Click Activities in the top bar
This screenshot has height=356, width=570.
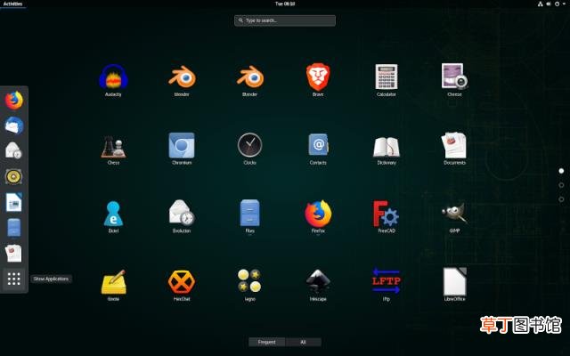click(12, 4)
